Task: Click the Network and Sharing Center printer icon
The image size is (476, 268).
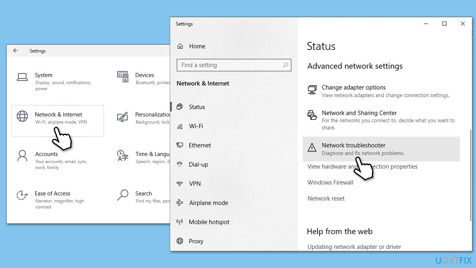Action: click(x=312, y=115)
